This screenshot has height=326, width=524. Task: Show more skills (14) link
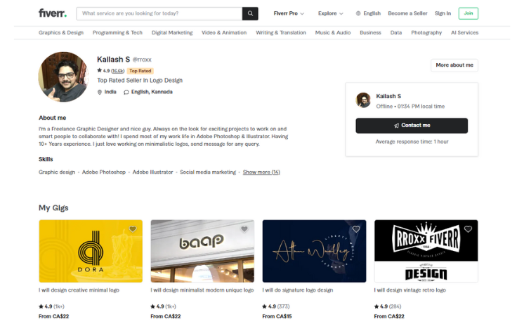[261, 172]
